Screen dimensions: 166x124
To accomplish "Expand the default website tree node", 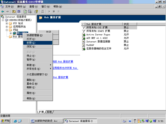I will pyautogui.click(x=11, y=33).
